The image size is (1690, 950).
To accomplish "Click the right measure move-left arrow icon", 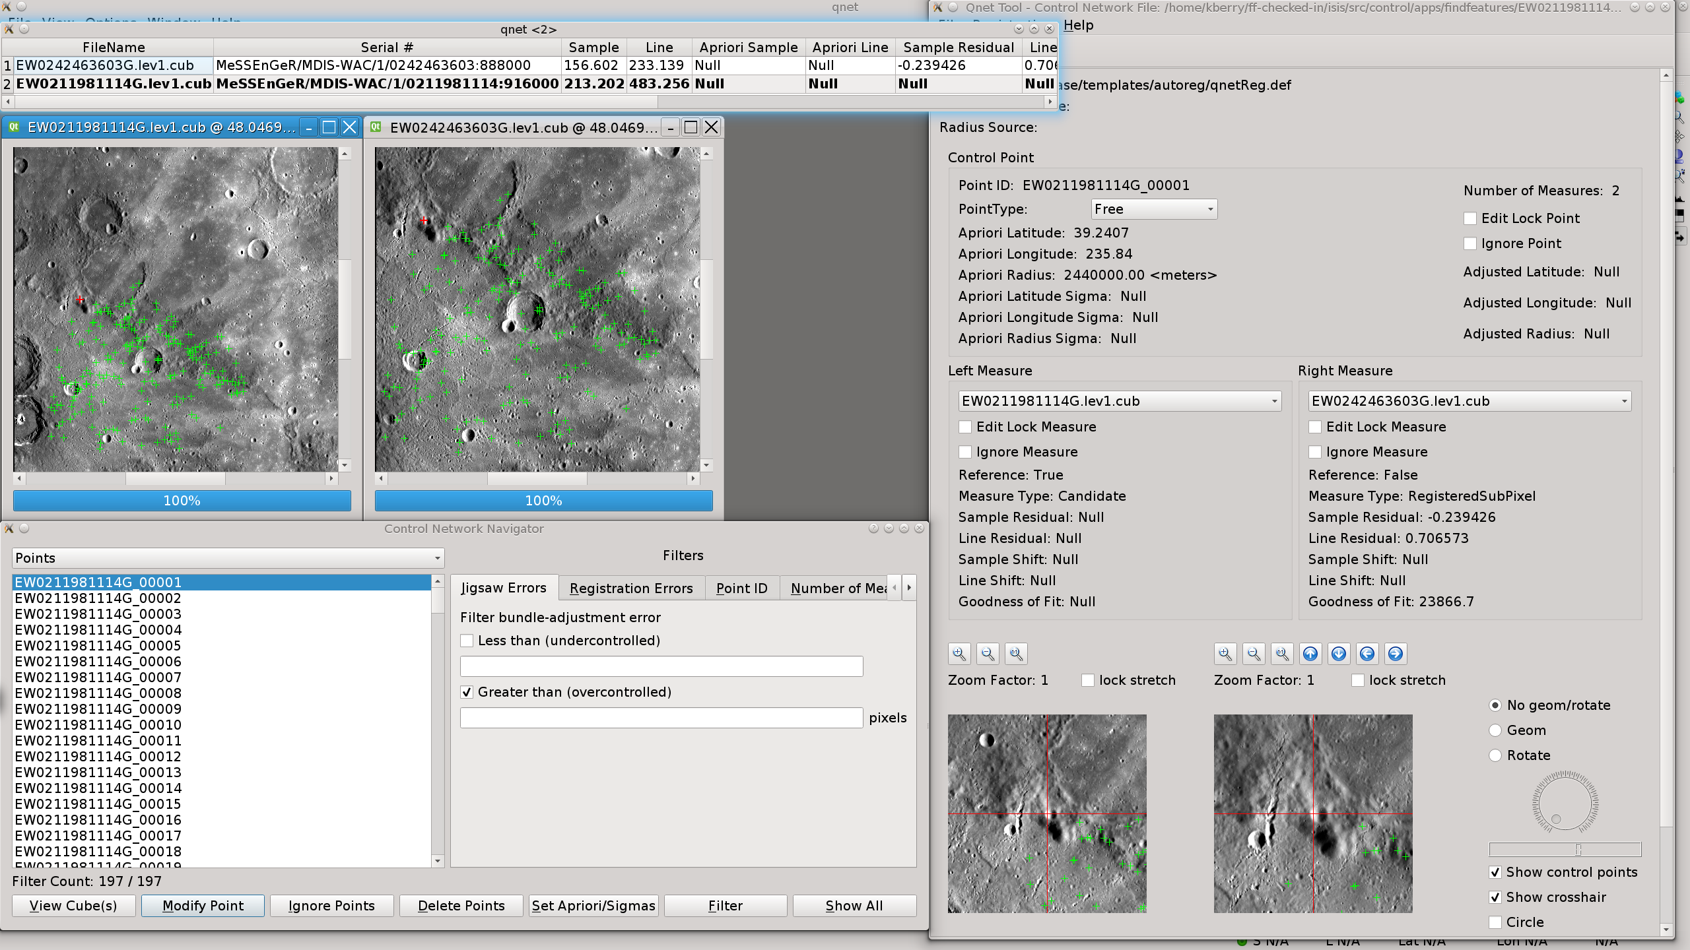I will tap(1367, 654).
